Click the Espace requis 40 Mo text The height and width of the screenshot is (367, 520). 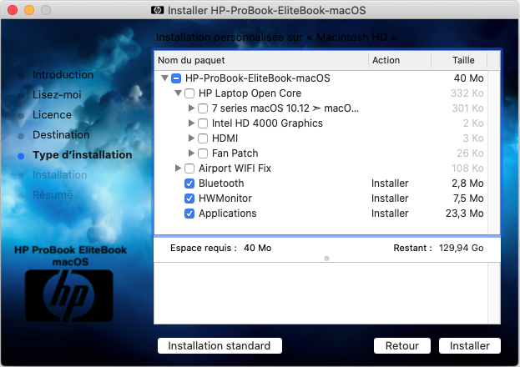221,248
